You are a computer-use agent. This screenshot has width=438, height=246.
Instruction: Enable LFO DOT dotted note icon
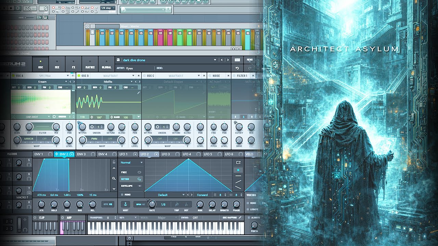[186, 204]
